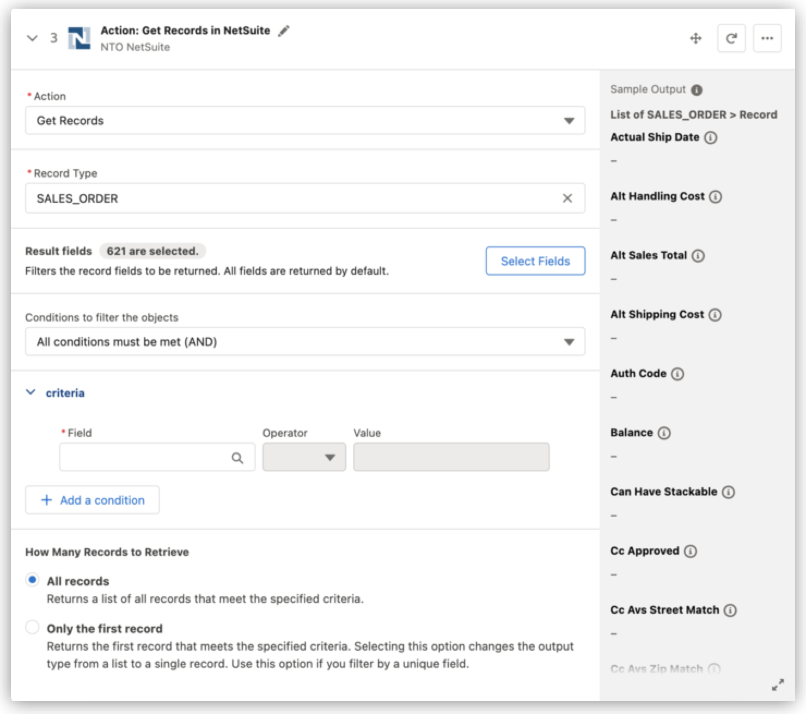Click the info icon next to Balance
This screenshot has width=806, height=714.
click(x=664, y=432)
